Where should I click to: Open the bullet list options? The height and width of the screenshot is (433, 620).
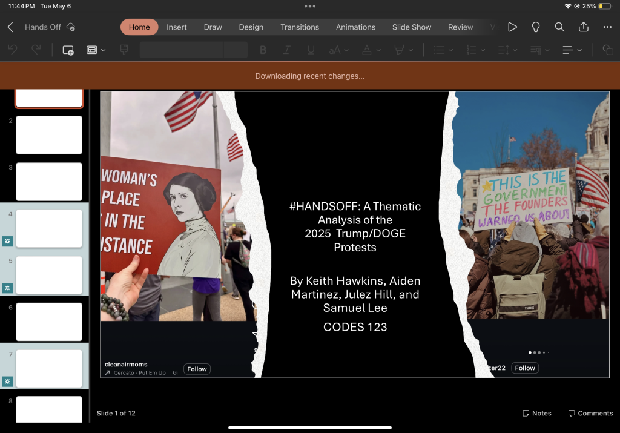(443, 50)
